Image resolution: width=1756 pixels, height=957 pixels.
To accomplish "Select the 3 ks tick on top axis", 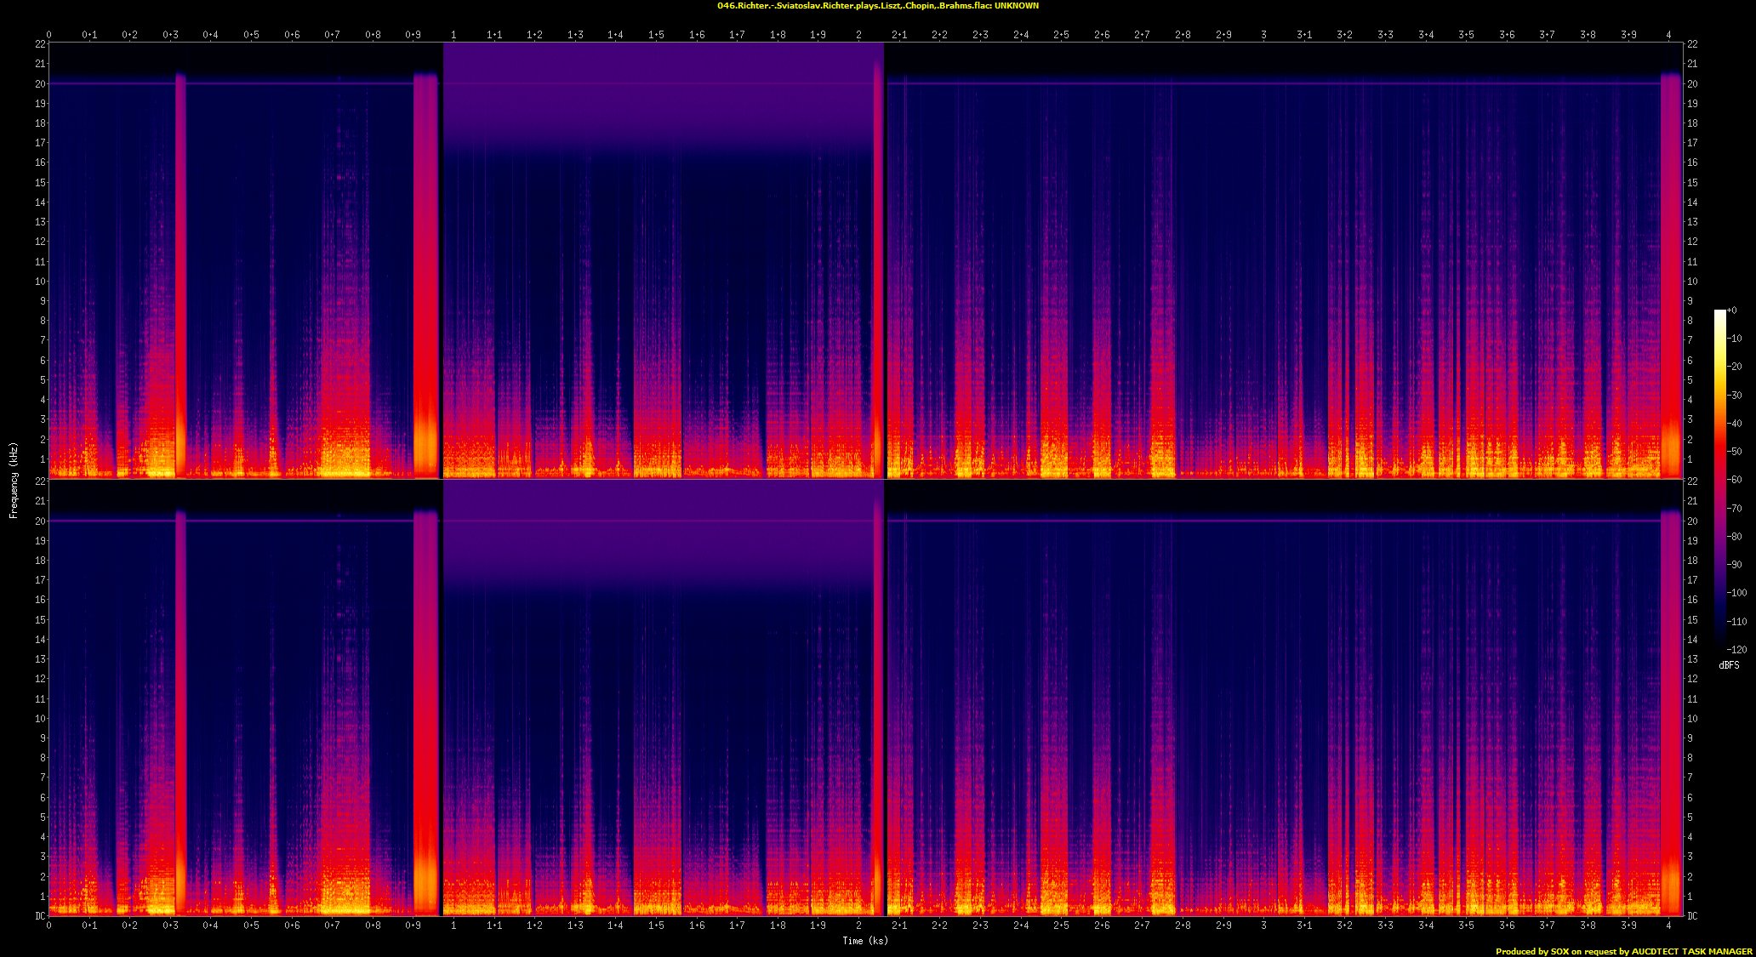I will point(1263,35).
